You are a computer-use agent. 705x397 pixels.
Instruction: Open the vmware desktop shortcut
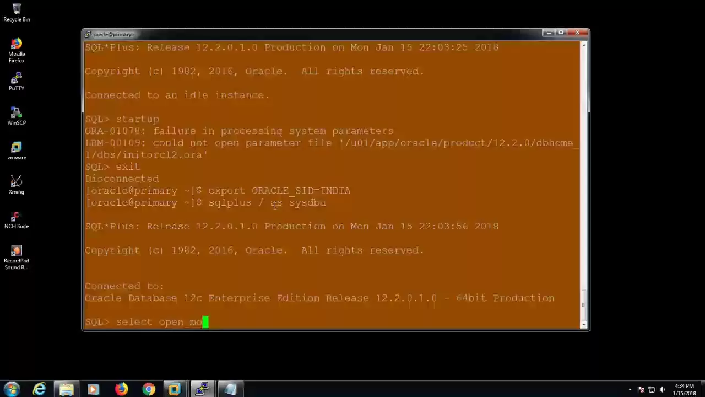pos(17,151)
